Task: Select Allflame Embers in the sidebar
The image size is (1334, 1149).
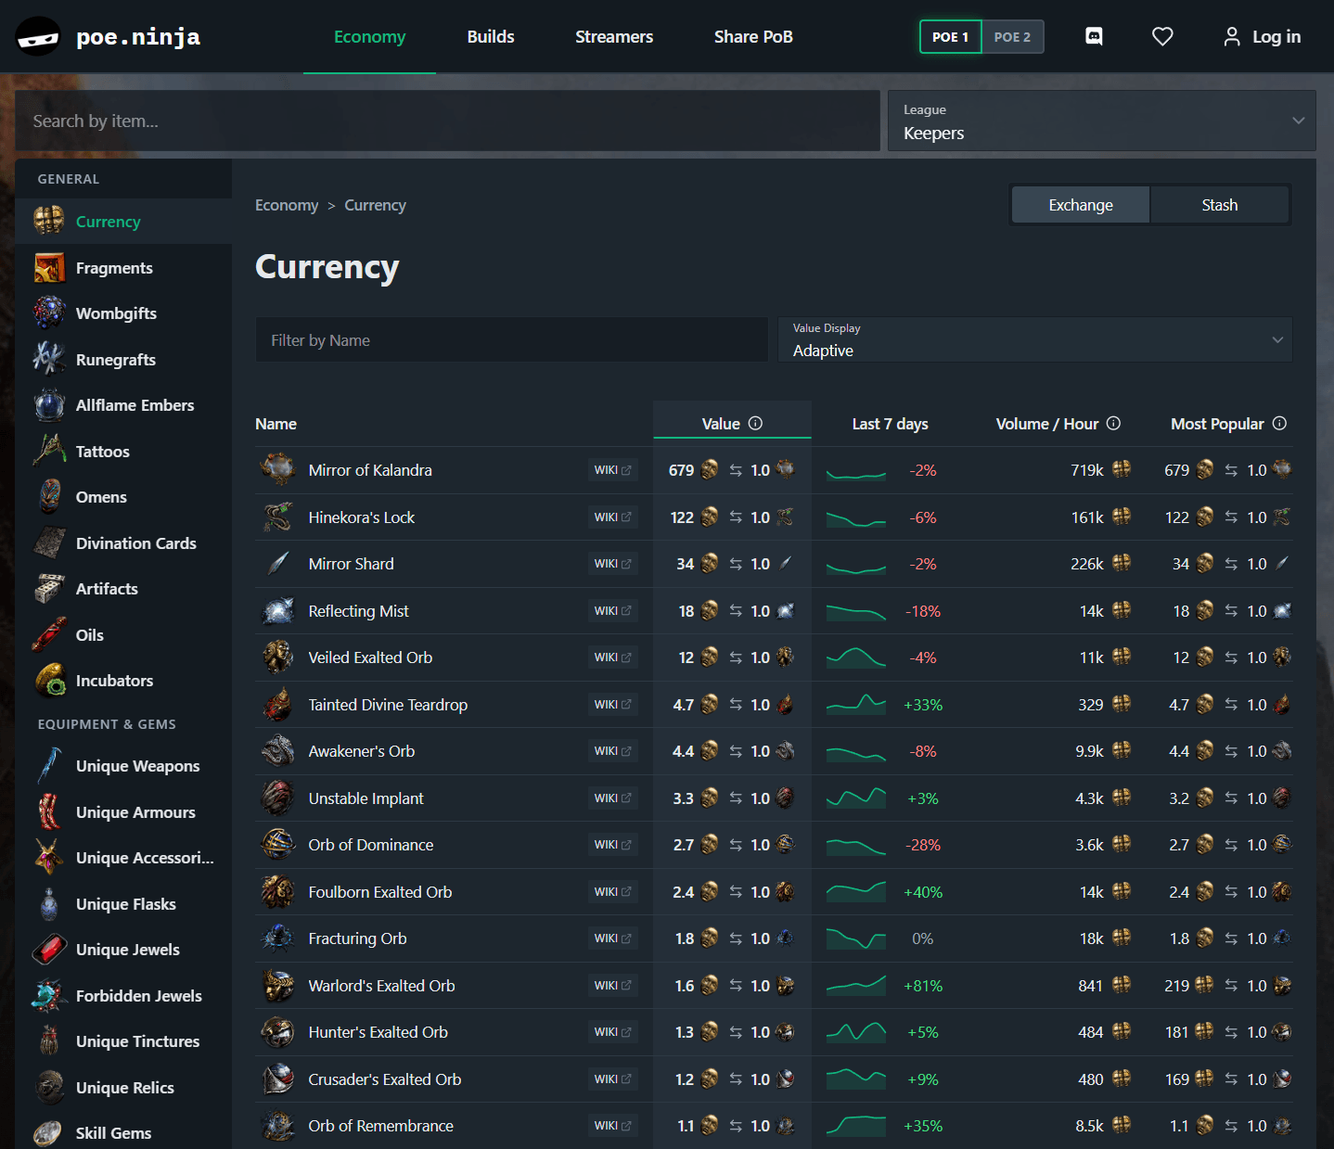Action: 123,405
